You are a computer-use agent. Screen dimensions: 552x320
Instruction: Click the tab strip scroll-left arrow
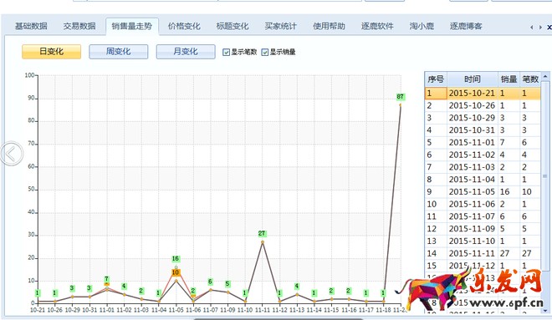click(532, 27)
